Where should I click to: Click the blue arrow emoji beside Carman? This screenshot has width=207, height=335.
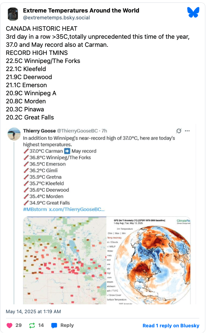coord(67,151)
